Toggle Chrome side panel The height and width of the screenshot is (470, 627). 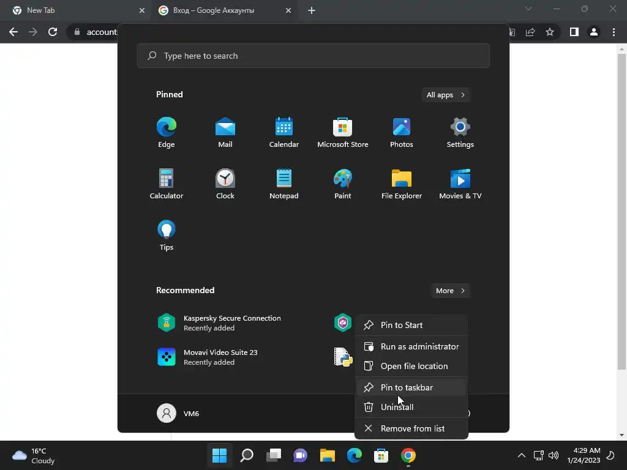pyautogui.click(x=574, y=32)
